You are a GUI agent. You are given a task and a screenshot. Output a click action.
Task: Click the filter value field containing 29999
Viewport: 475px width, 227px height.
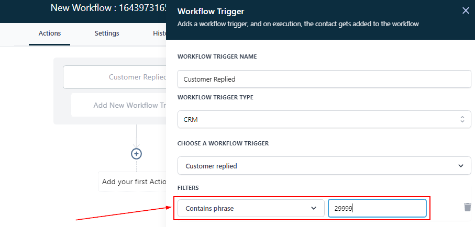point(377,208)
